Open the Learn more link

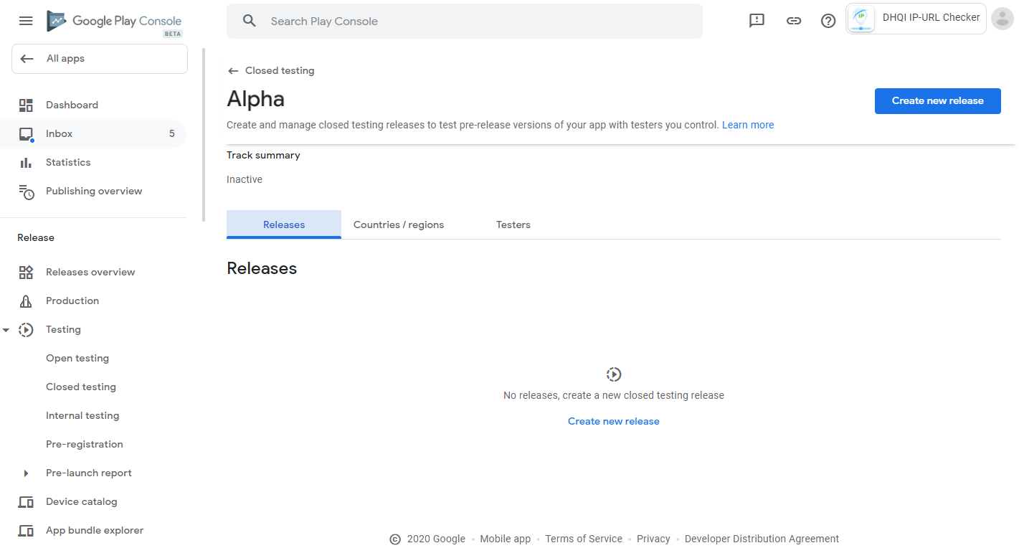pyautogui.click(x=748, y=126)
